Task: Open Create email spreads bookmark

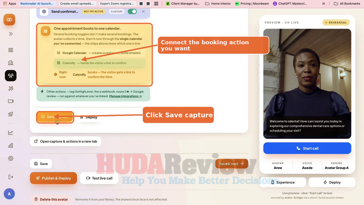Action: click(x=77, y=4)
